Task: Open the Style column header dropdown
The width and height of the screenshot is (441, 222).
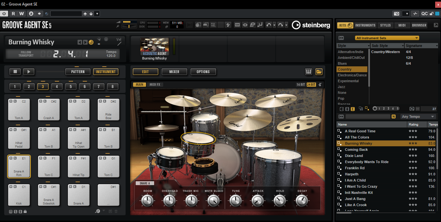Action: (x=368, y=46)
